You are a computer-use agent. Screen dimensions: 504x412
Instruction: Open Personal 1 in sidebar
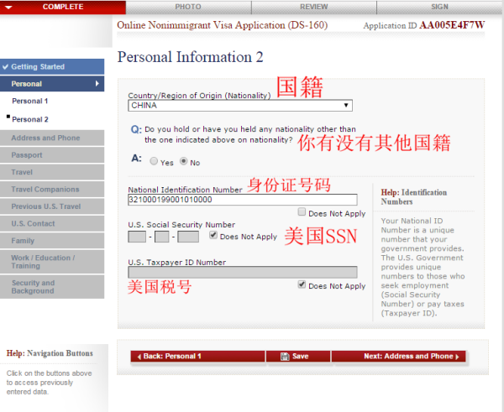click(29, 101)
